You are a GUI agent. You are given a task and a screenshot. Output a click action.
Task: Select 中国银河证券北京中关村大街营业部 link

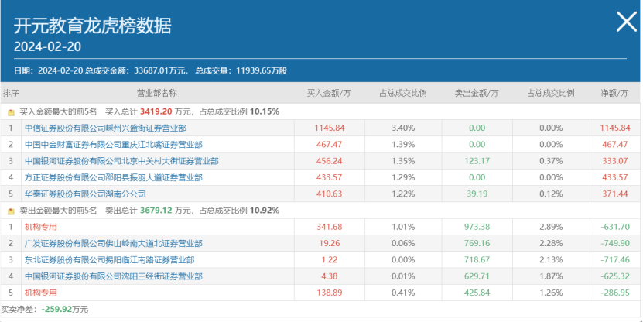(x=121, y=161)
